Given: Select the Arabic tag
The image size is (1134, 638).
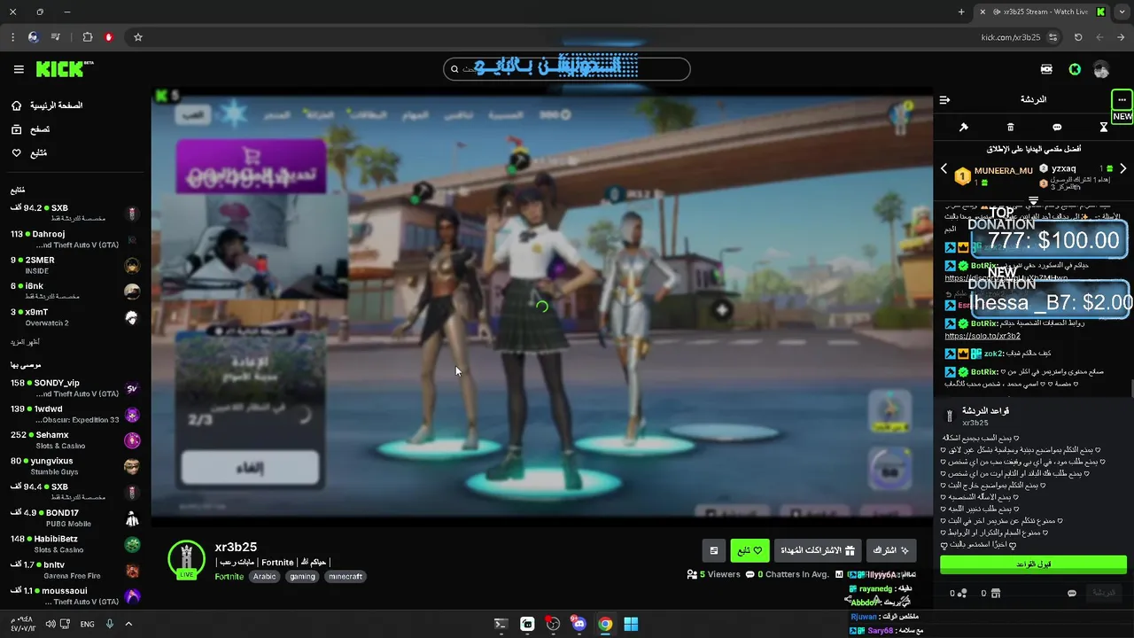Looking at the screenshot, I should 265,576.
